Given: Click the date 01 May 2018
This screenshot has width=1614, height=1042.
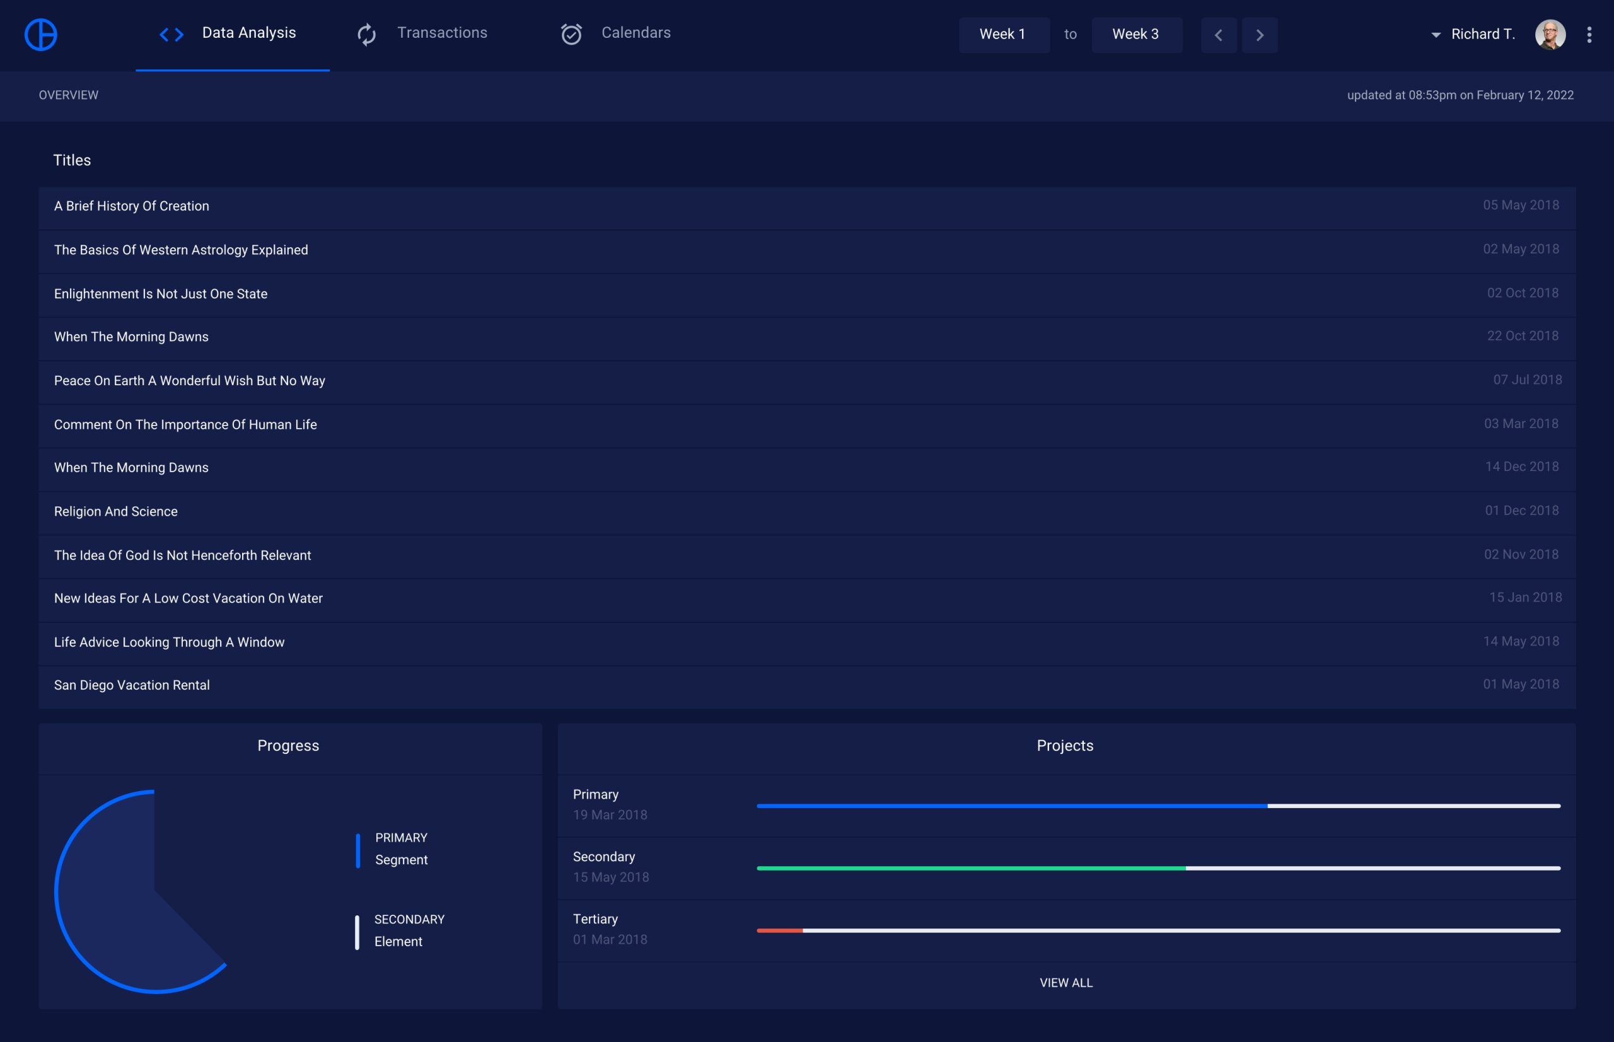Looking at the screenshot, I should 1521,684.
